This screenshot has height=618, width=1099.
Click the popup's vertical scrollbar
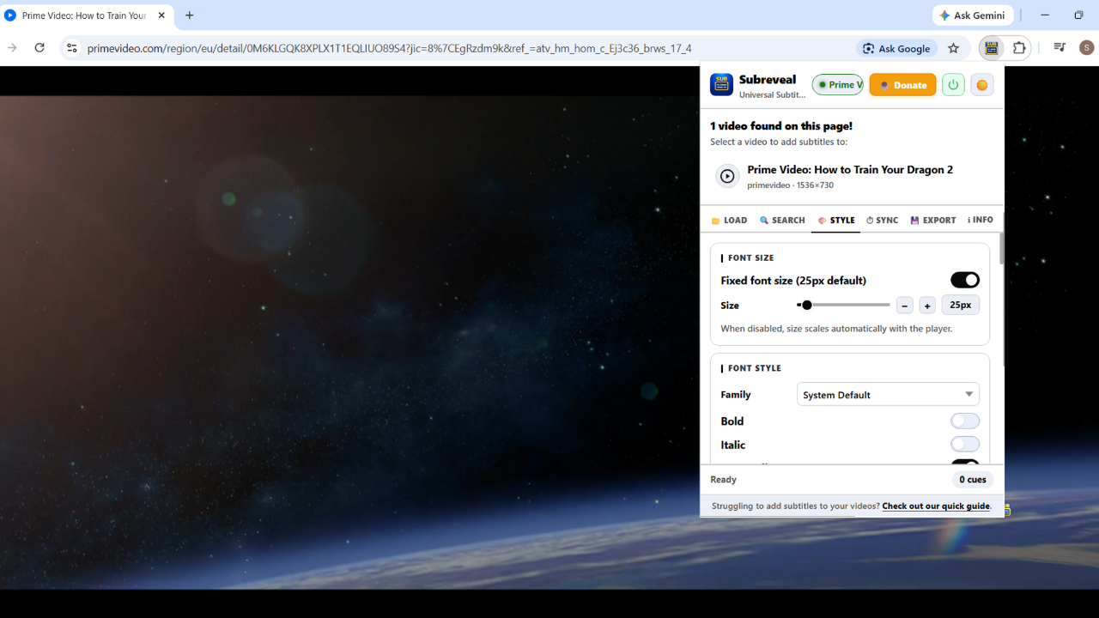pos(1001,249)
